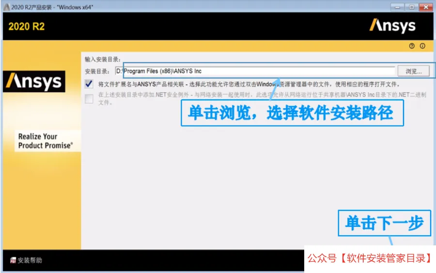
Task: Open the installation help PDF icon
Action: click(13, 260)
